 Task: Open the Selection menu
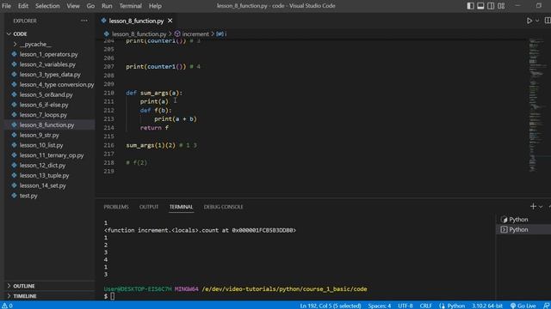[47, 6]
